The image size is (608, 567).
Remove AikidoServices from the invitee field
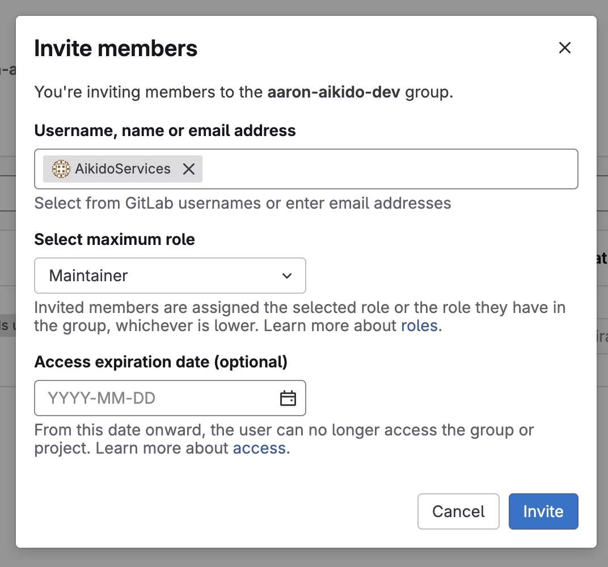point(189,169)
